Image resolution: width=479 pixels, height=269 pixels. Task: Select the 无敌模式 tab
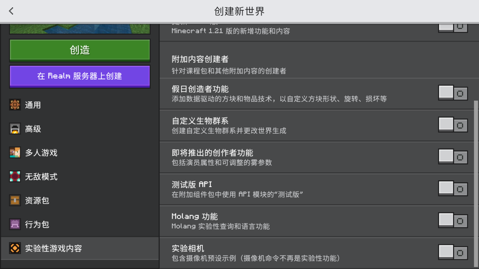coord(80,177)
